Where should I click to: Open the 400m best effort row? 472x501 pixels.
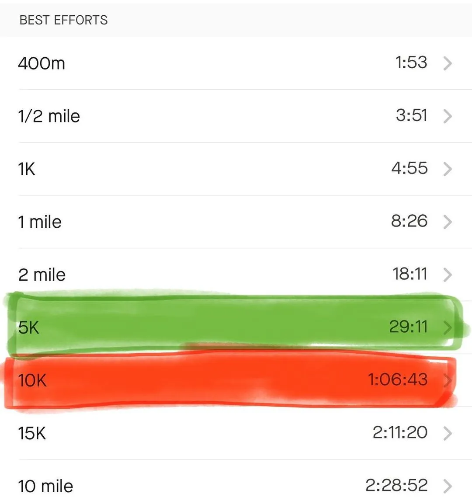pos(42,63)
